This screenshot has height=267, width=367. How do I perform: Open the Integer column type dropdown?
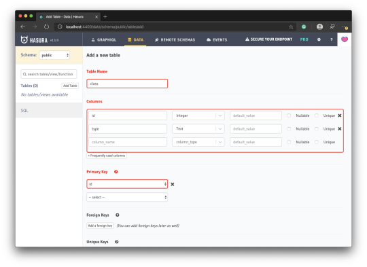(198, 115)
